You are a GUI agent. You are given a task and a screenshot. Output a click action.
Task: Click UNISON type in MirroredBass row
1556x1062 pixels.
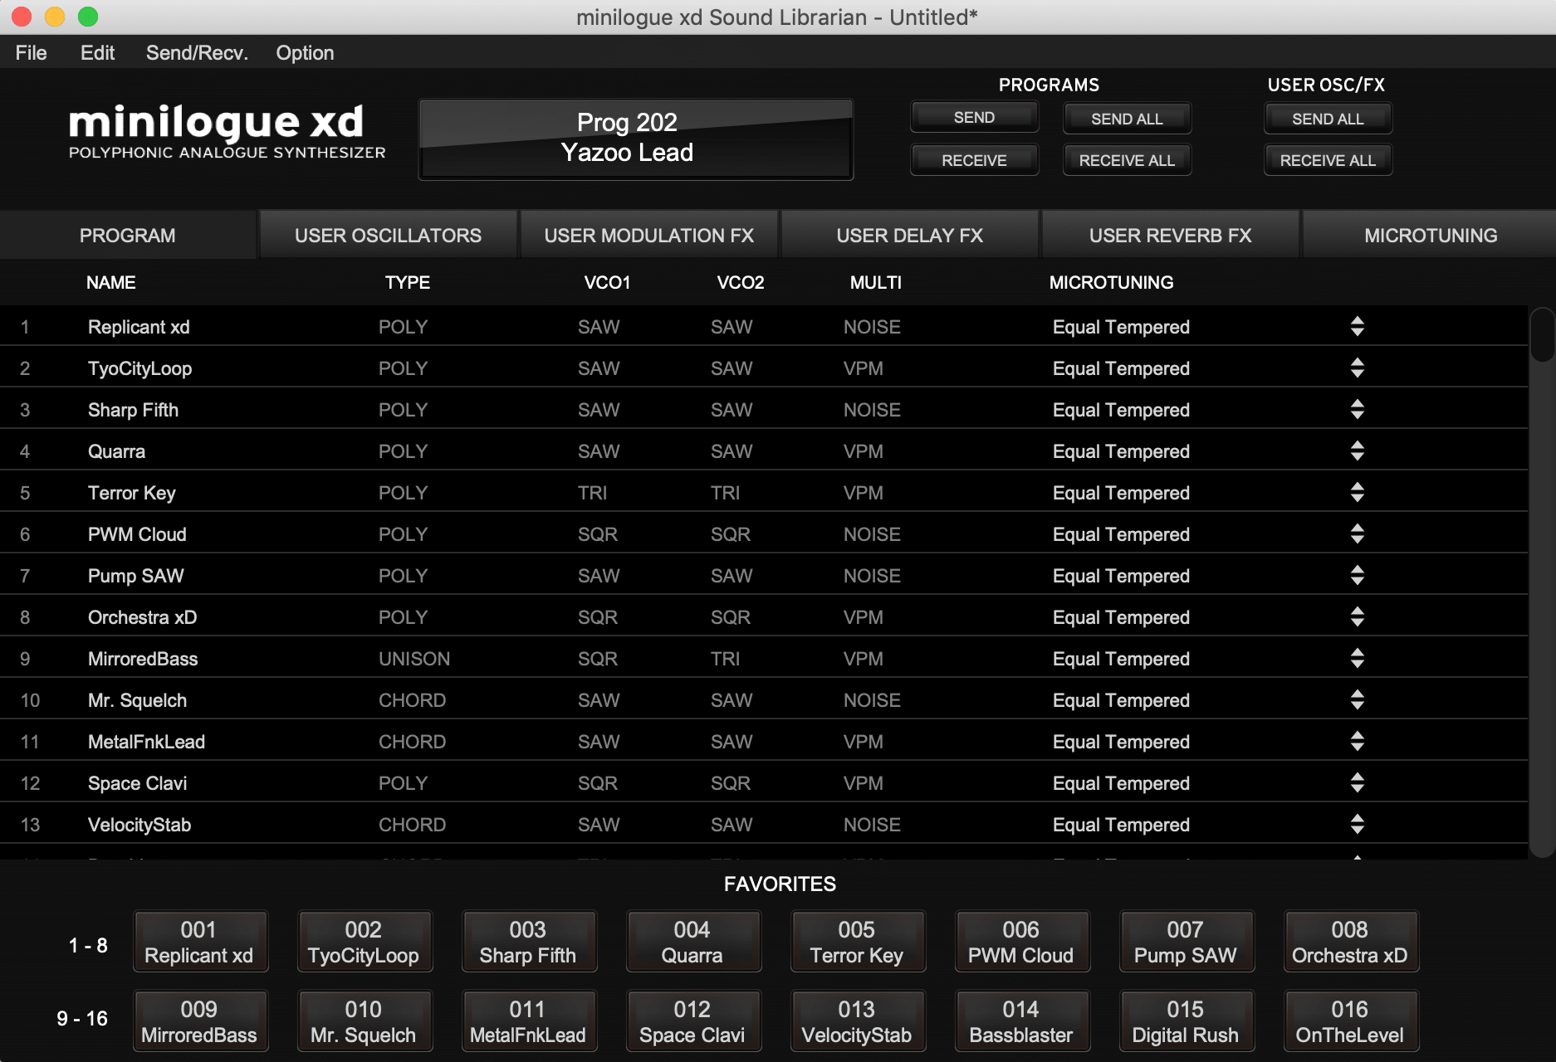tap(414, 659)
